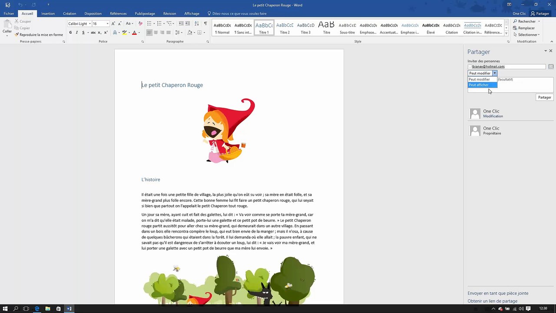
Task: Apply superscript x² formatting
Action: [x=106, y=33]
